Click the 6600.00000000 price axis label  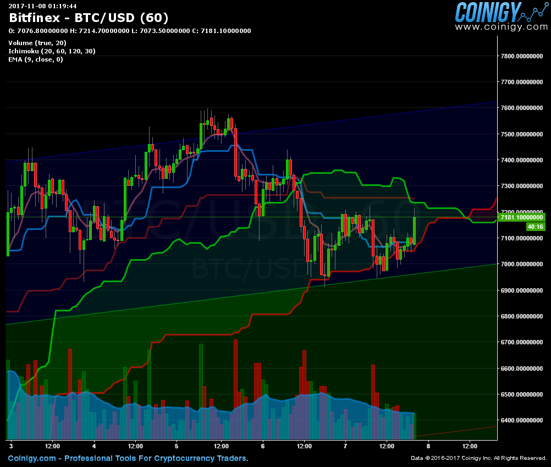[x=522, y=369]
